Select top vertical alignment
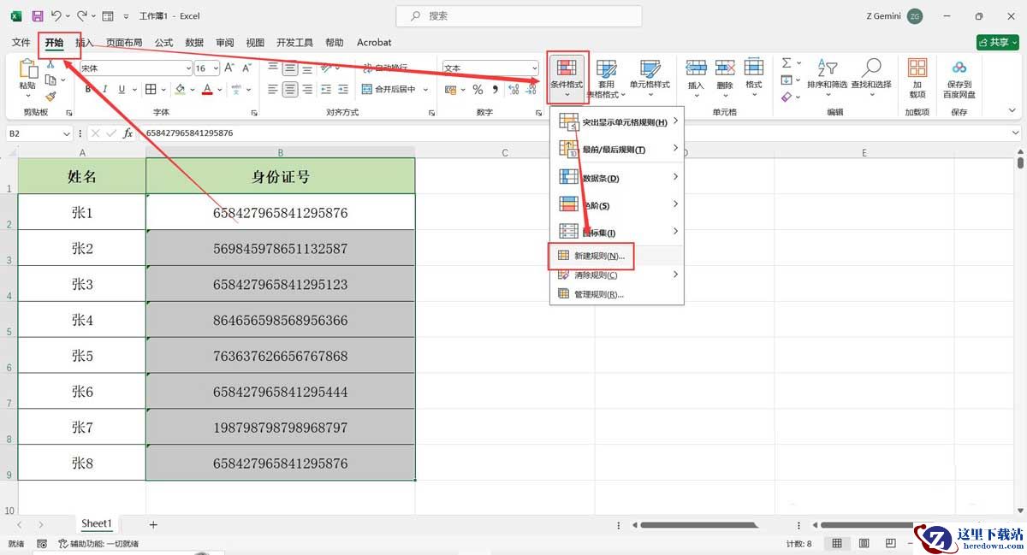 click(x=273, y=68)
